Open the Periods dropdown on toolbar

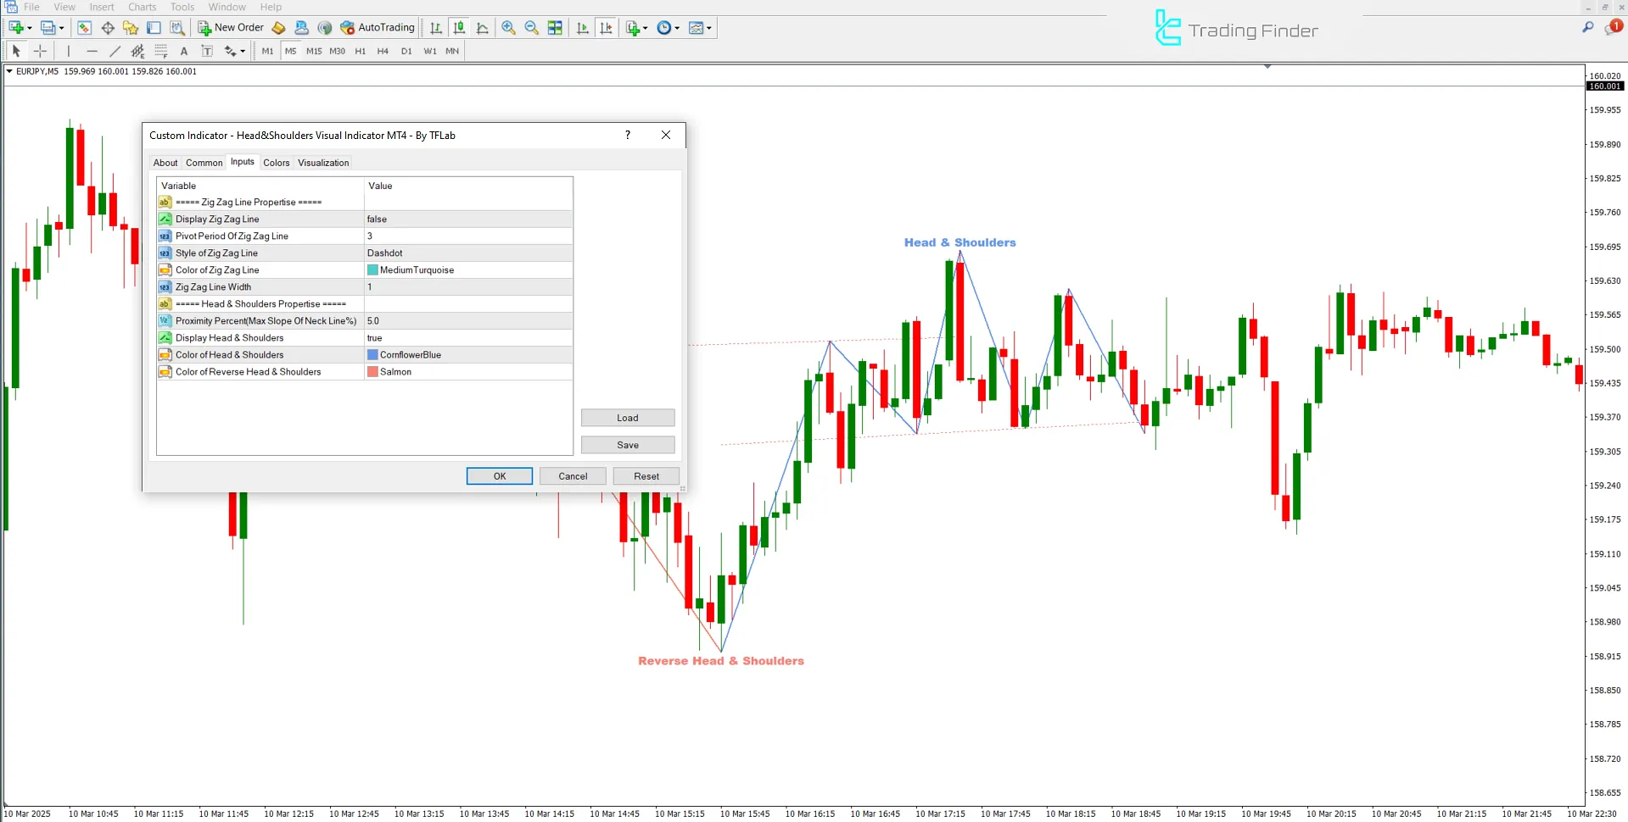pos(669,27)
